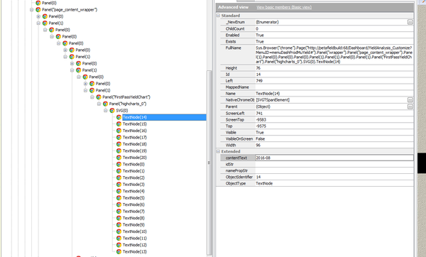
Task: Click Chrome icon beside TextNode(2)
Action: pos(119,177)
